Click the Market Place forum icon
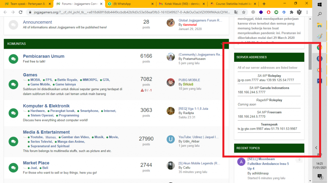 click(13, 168)
